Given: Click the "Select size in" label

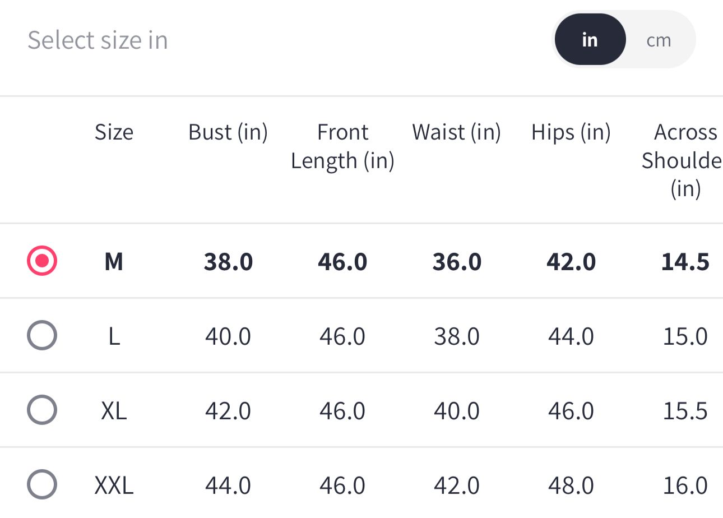Looking at the screenshot, I should coord(98,40).
